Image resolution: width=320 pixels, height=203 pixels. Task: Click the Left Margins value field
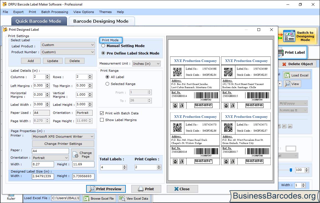click(39, 86)
